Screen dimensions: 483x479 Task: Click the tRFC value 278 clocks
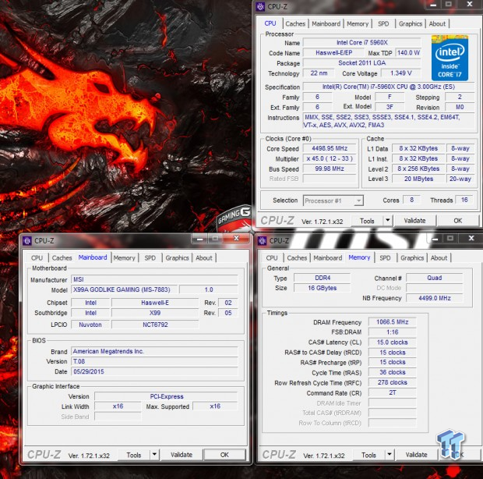pos(392,382)
